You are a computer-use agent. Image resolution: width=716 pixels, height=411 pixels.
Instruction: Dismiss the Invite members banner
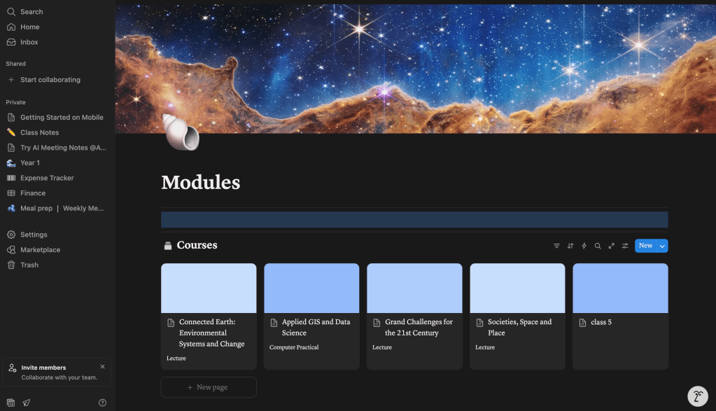103,366
